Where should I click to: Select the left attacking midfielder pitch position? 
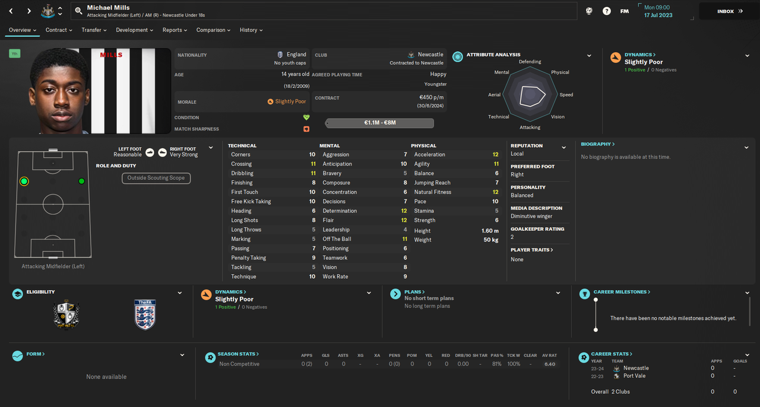tap(24, 181)
